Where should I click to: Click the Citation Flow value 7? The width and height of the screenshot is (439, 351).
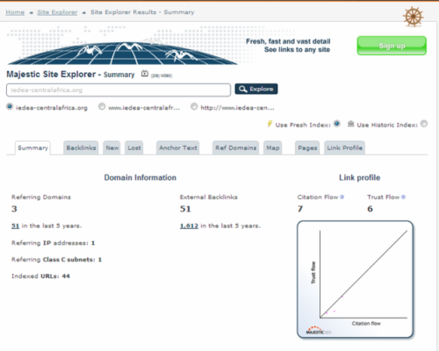pyautogui.click(x=300, y=209)
